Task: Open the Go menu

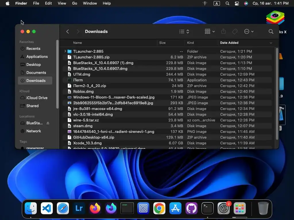Action: tap(75, 3)
